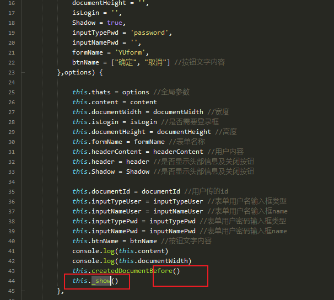Click the "取消" string in btnName array
334x300 pixels.
tap(155, 62)
